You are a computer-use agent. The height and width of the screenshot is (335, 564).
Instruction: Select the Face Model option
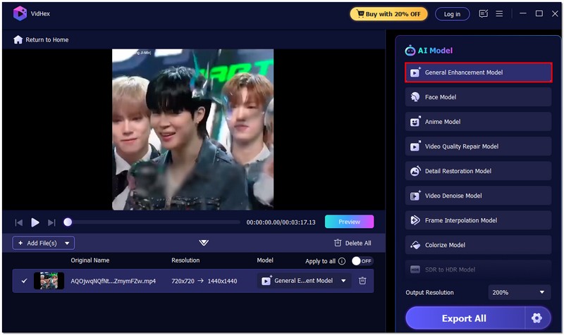pos(478,97)
